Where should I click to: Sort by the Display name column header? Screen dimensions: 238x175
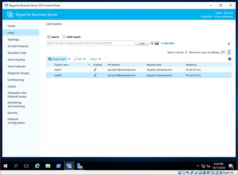[x=71, y=65]
